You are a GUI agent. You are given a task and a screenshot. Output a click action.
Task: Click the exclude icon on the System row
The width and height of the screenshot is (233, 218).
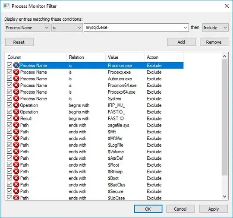(16, 98)
